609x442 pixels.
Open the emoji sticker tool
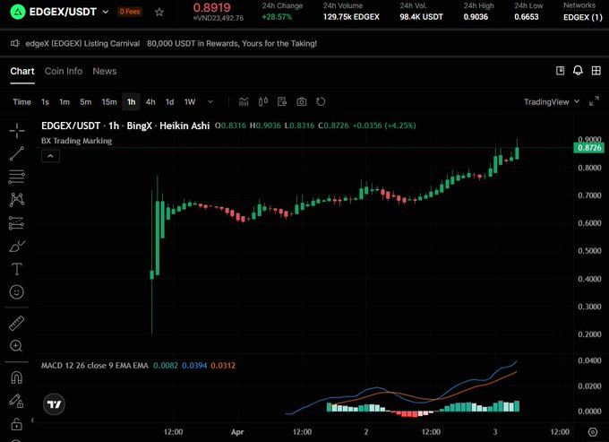coord(16,292)
